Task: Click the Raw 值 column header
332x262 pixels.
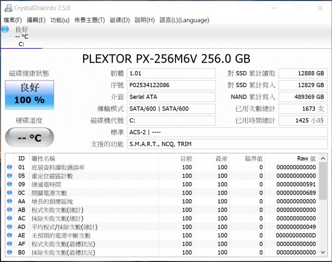Action: pos(291,158)
